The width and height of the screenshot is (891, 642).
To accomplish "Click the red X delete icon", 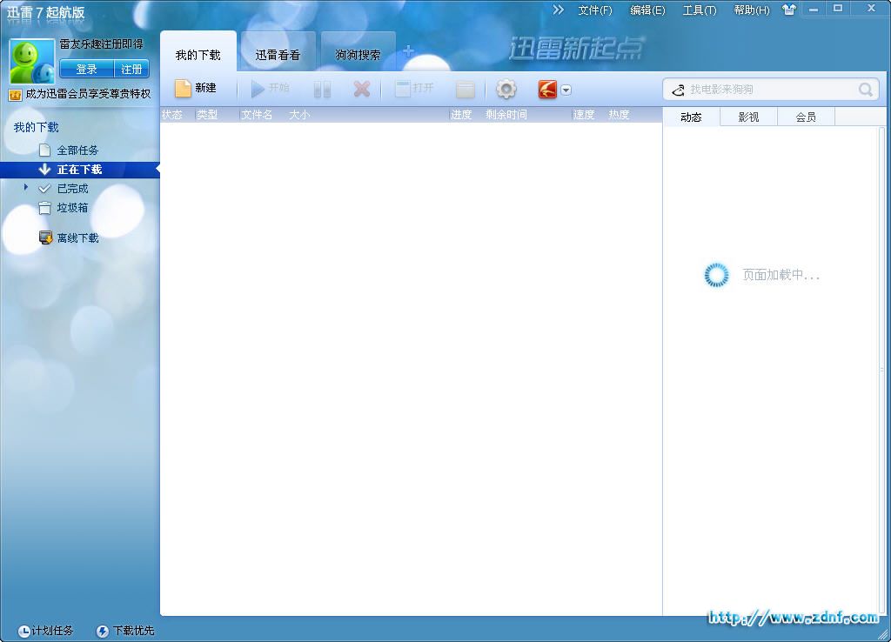I will coord(361,89).
